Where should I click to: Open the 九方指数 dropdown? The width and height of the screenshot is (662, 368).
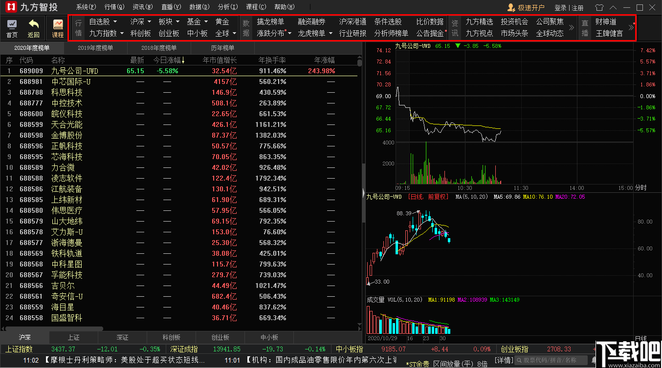pos(106,34)
